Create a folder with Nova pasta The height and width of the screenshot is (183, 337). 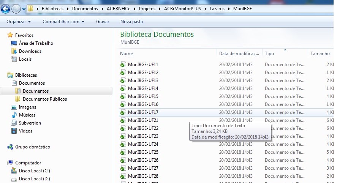[x=131, y=22]
